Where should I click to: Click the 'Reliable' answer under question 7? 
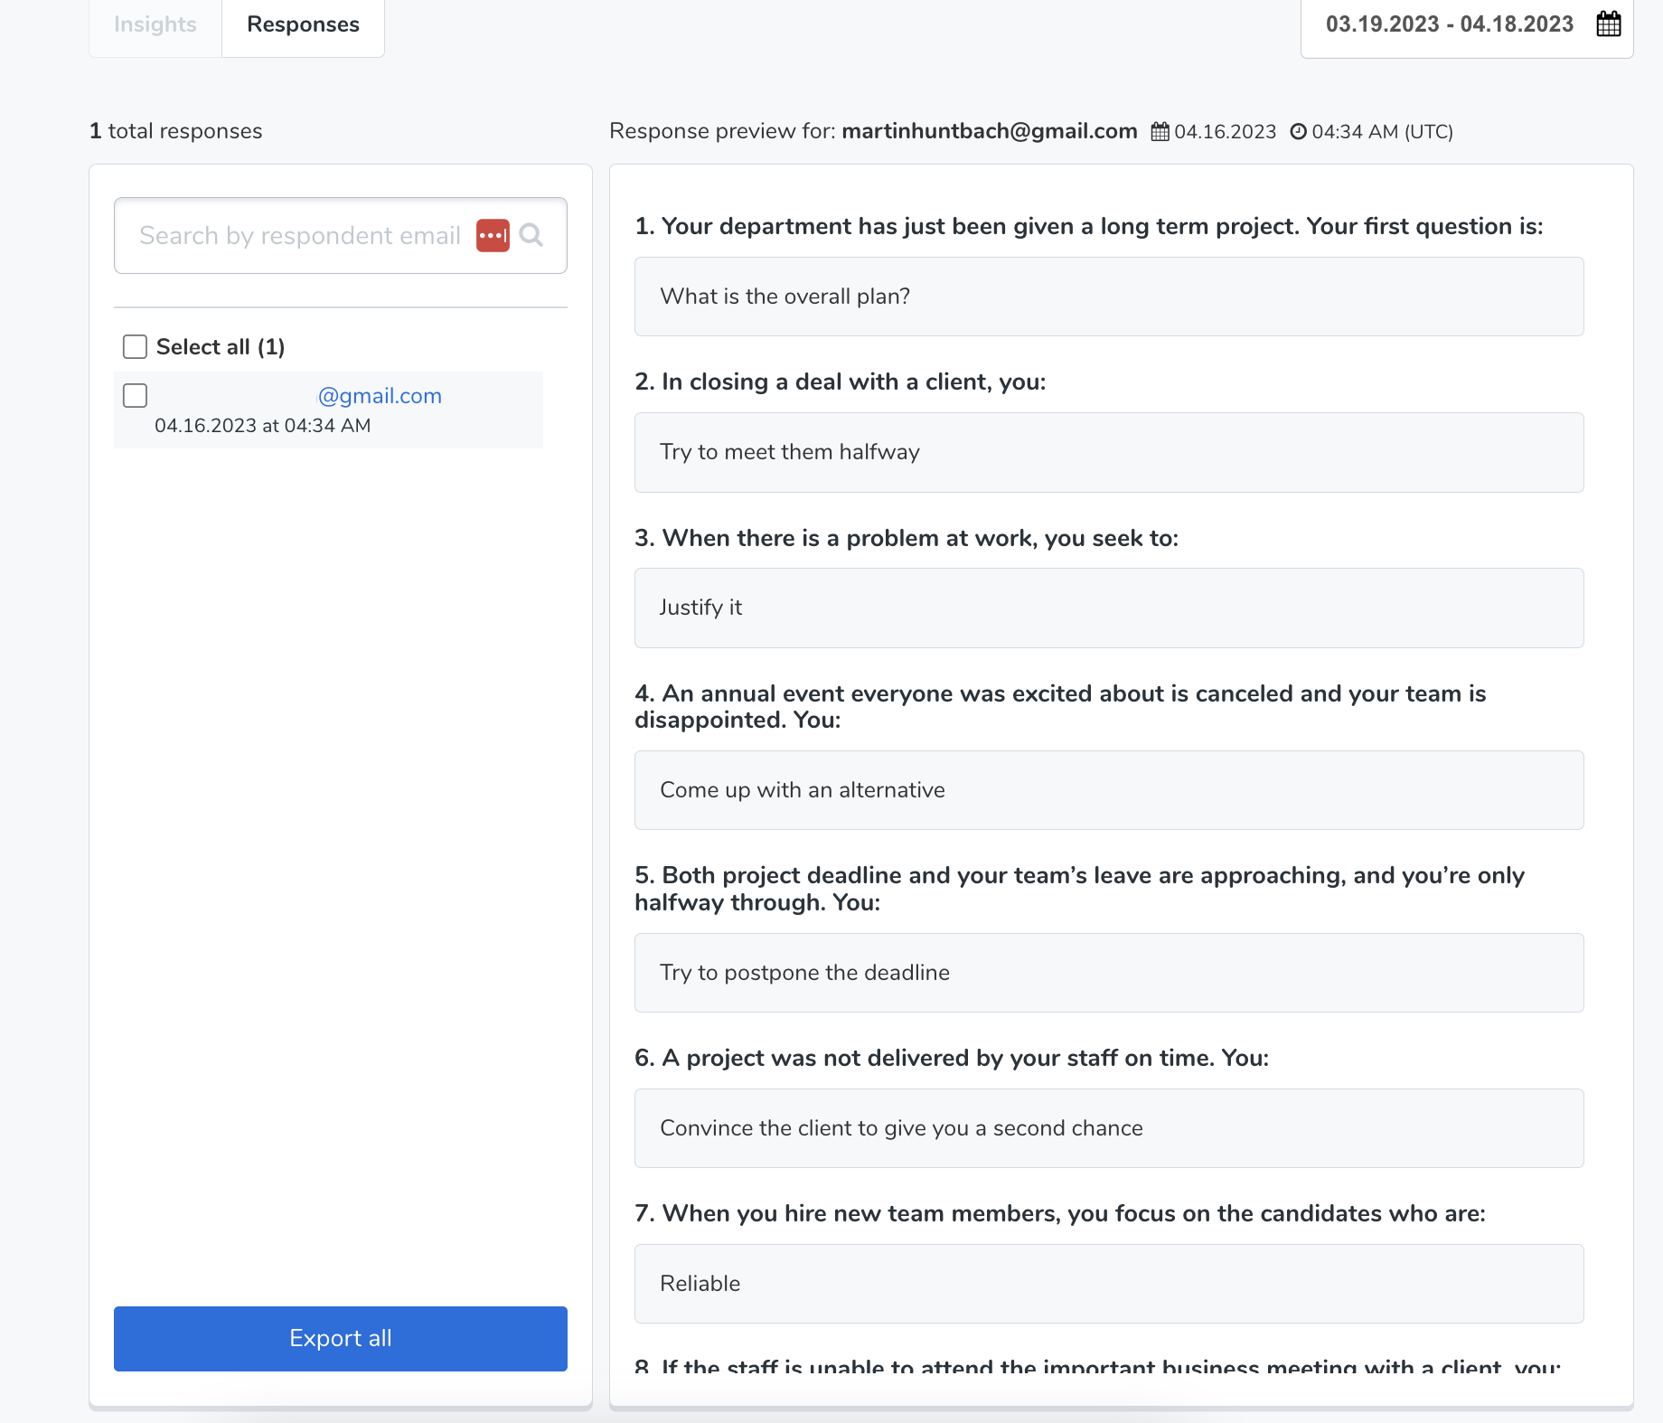coord(1109,1284)
